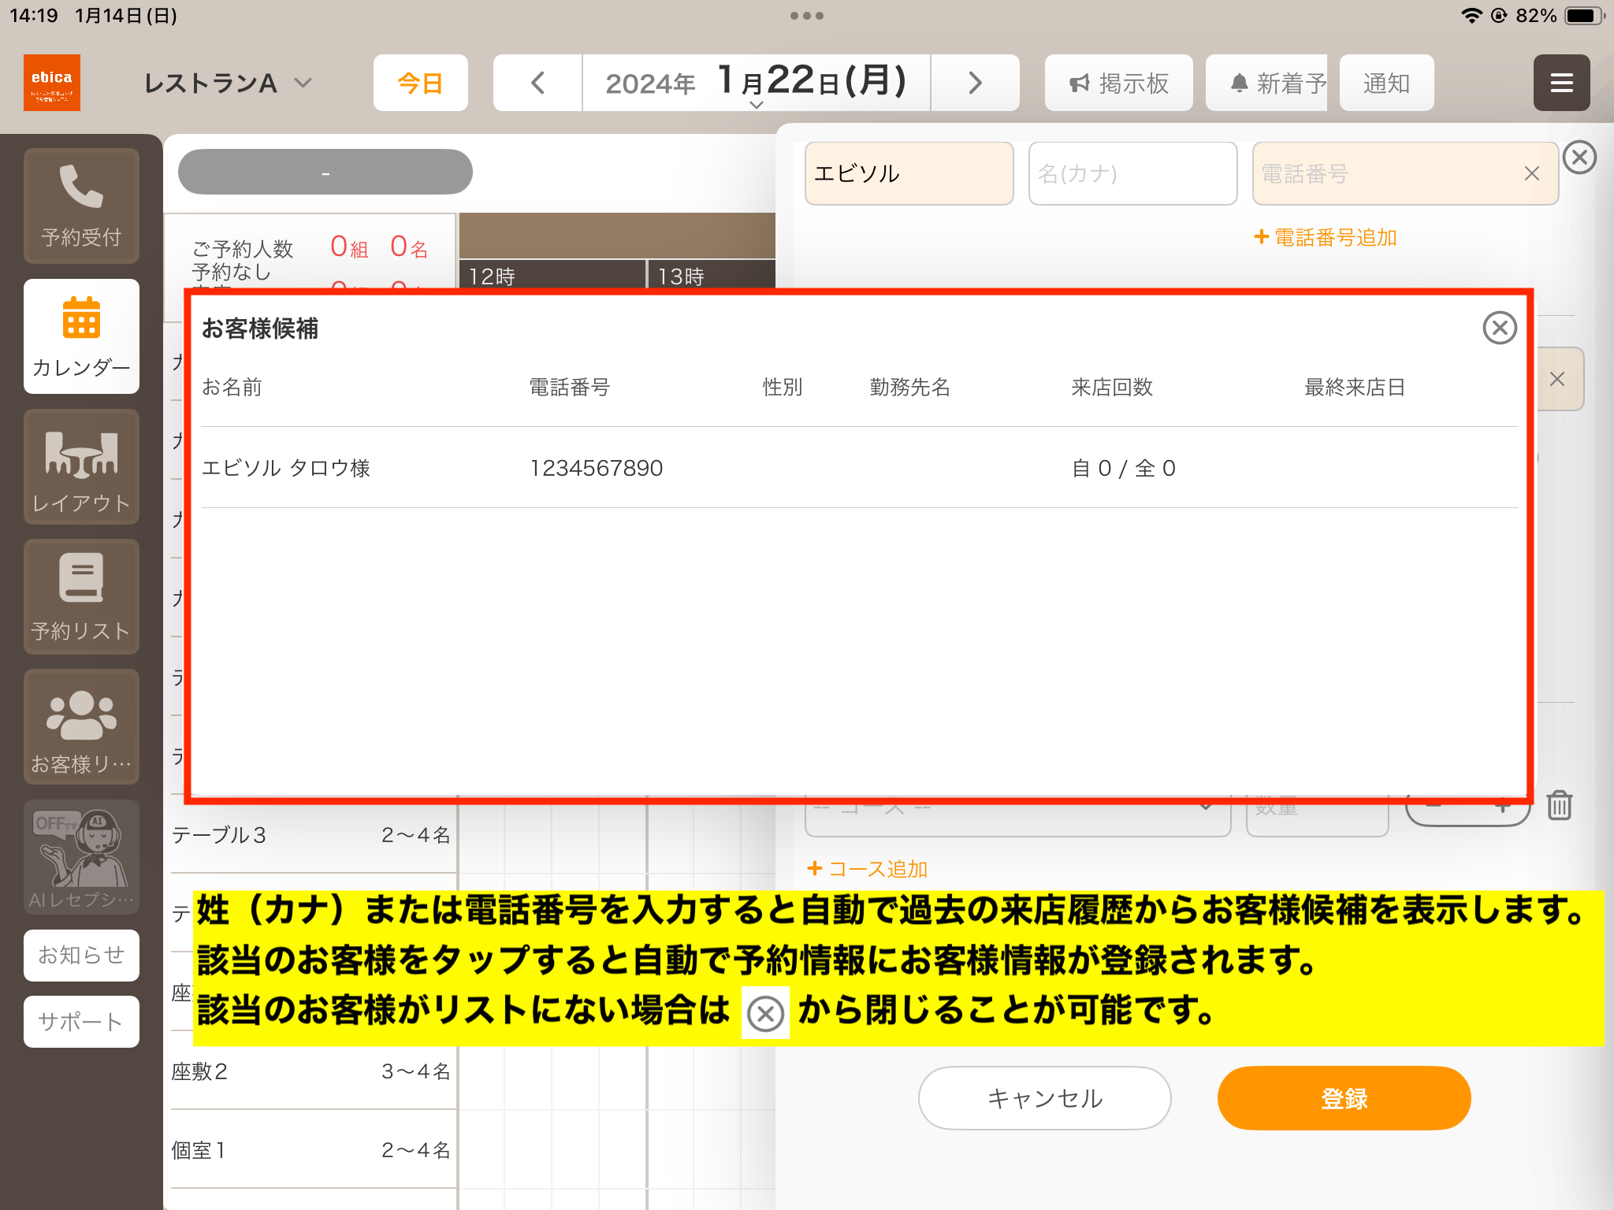The height and width of the screenshot is (1210, 1614).
Task: Open the date picker for 1月22日
Action: [x=756, y=83]
